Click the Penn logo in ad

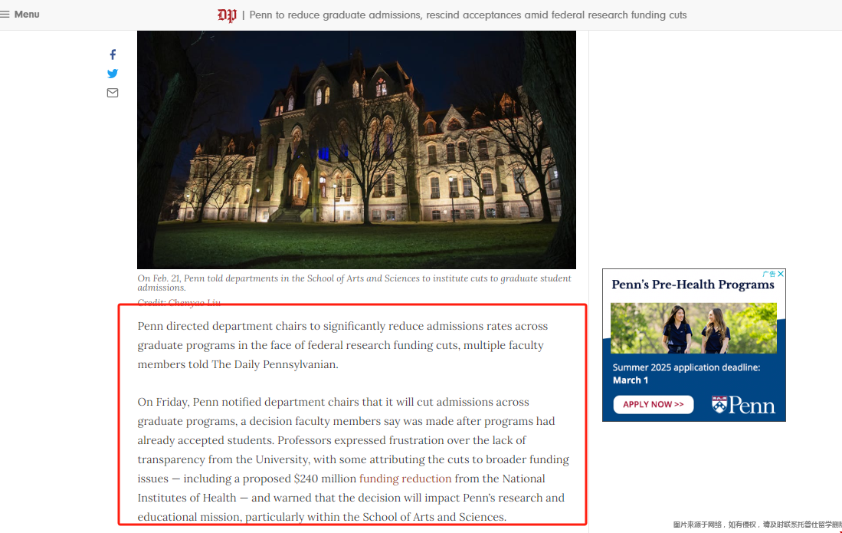click(743, 405)
